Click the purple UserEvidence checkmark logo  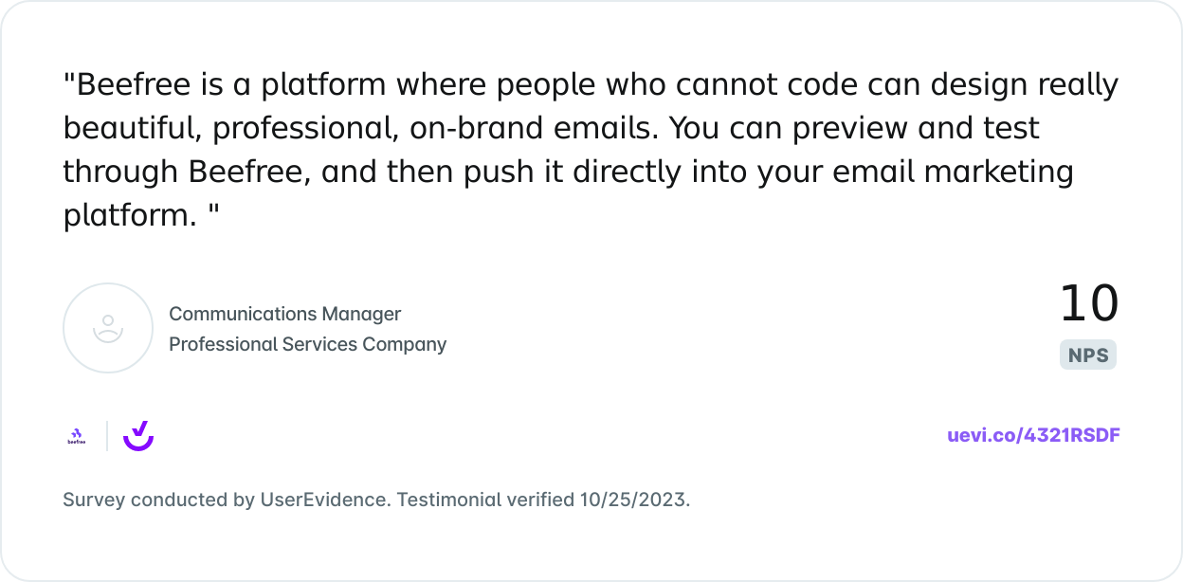point(138,436)
